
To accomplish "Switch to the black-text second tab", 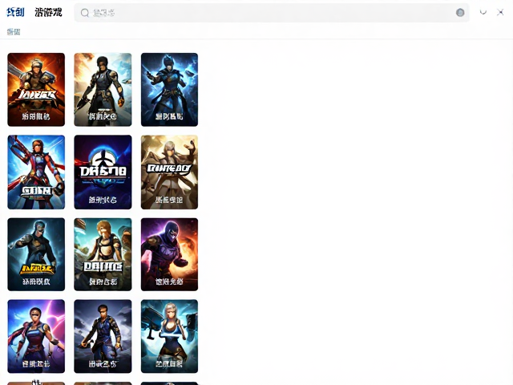I will point(48,13).
